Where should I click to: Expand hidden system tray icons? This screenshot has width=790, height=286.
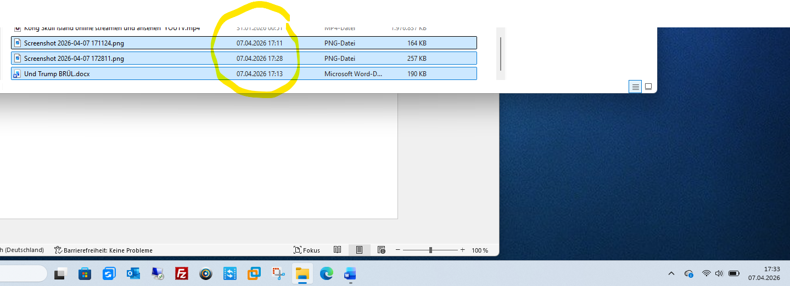click(x=671, y=273)
